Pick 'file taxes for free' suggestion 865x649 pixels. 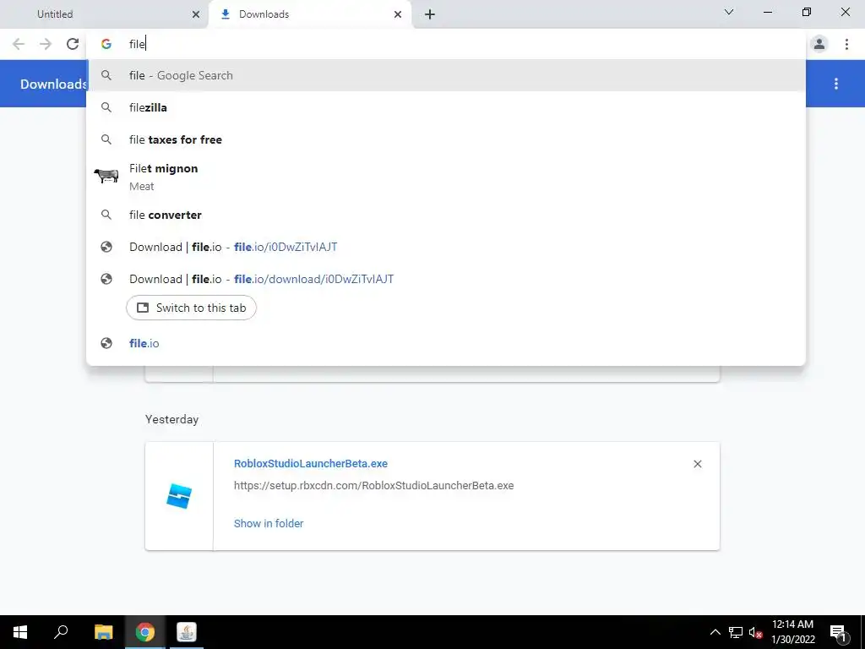[x=446, y=139]
